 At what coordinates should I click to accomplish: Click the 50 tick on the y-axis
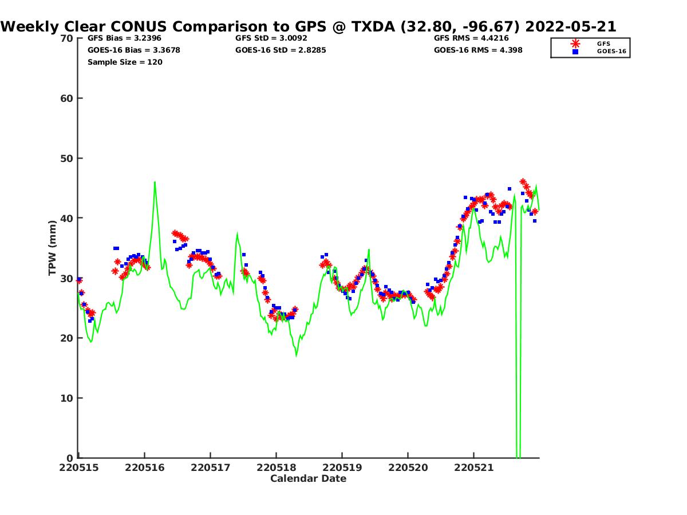[67, 159]
